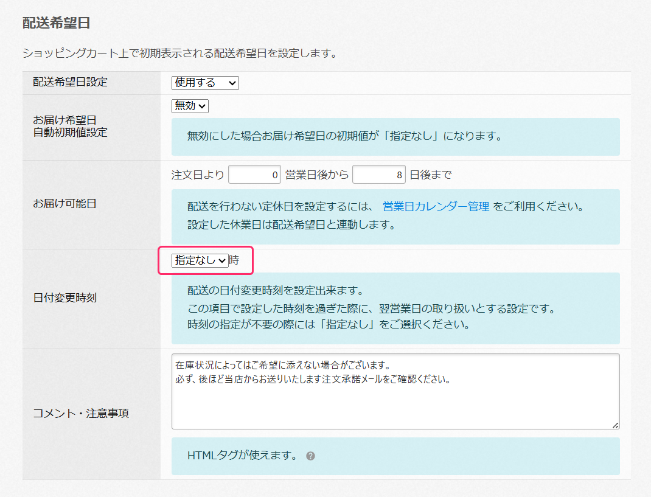Screen dimensions: 651x497
Task: Click the "8" days-after input field
Action: click(378, 174)
